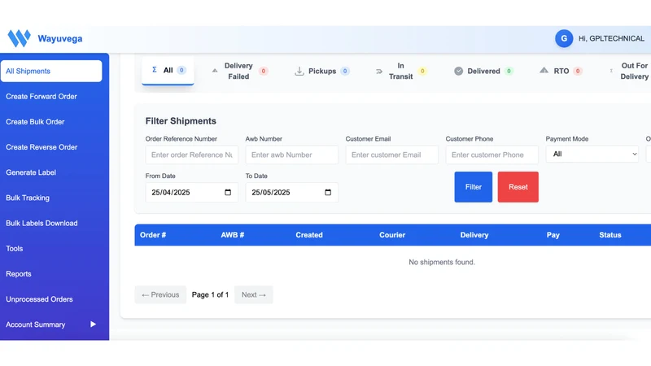651x366 pixels.
Task: Switch to the RTO tab
Action: 561,71
